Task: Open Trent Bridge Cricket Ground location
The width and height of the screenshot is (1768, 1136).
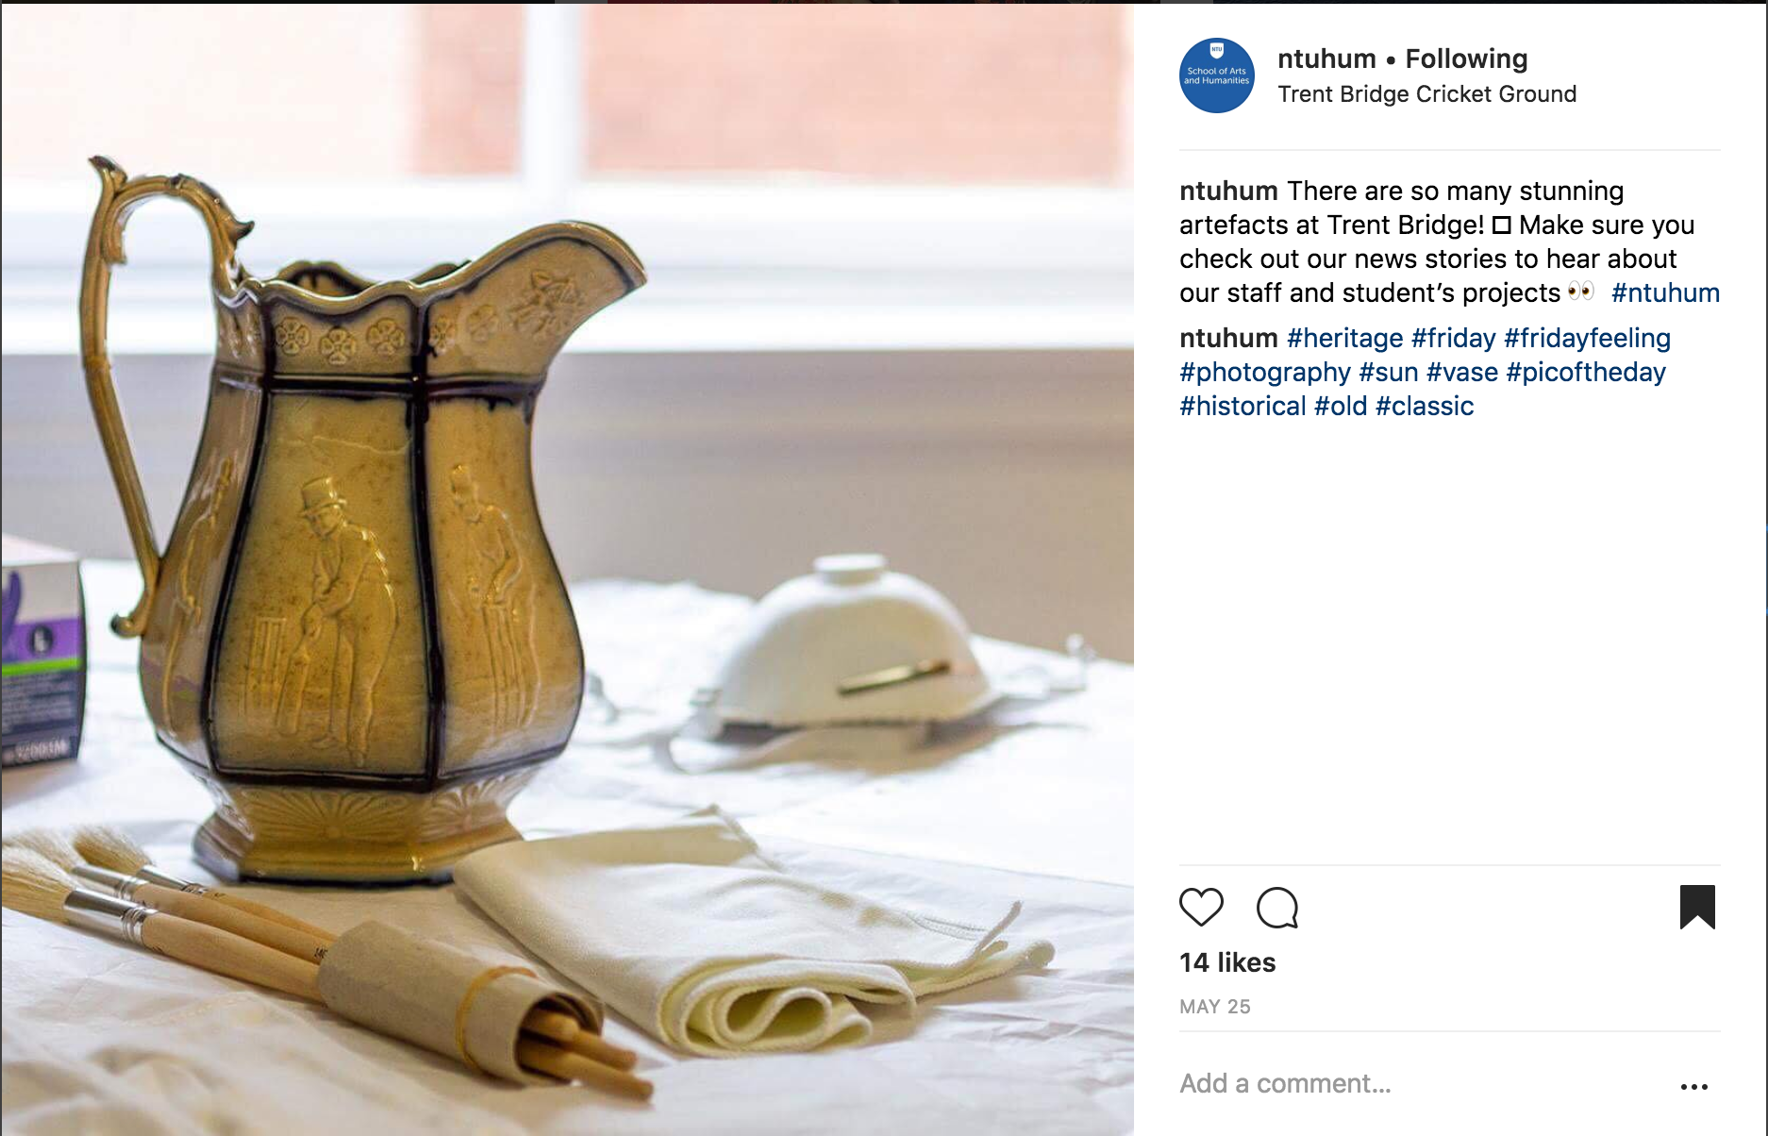Action: pos(1426,94)
